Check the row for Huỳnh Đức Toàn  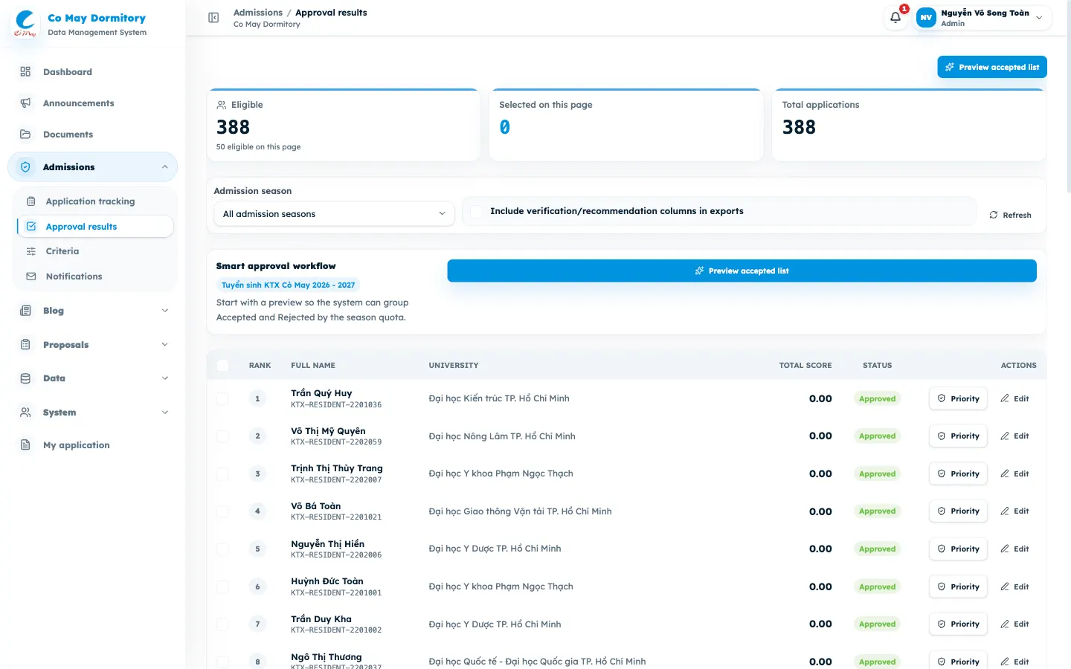[222, 586]
